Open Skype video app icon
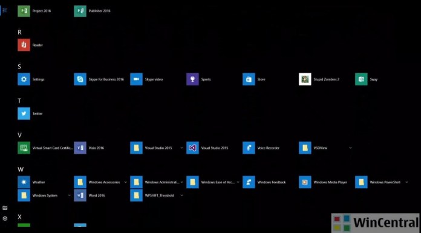 pos(136,79)
